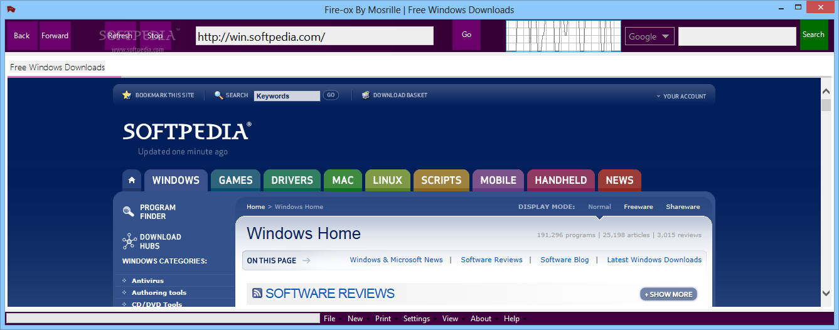This screenshot has width=839, height=330.
Task: Click the activity graph panel in toolbar
Action: coord(564,36)
